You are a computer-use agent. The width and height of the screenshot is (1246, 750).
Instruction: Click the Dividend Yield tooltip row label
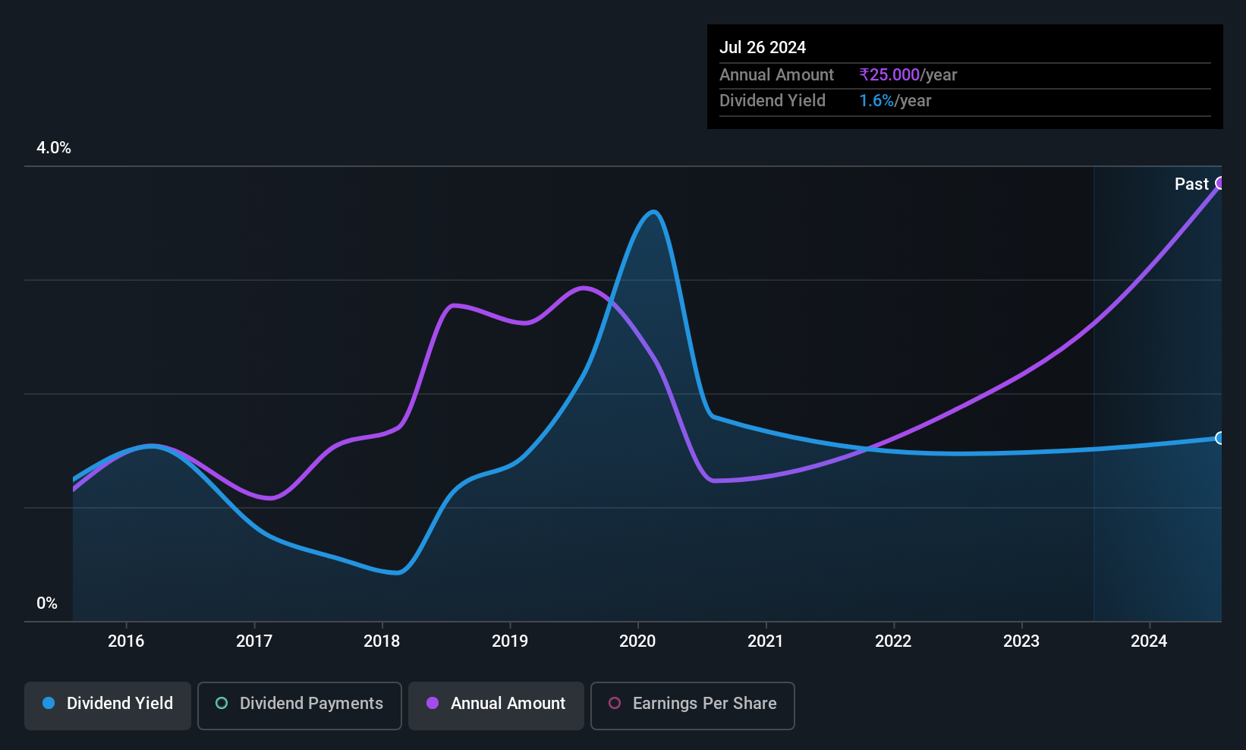pyautogui.click(x=772, y=101)
